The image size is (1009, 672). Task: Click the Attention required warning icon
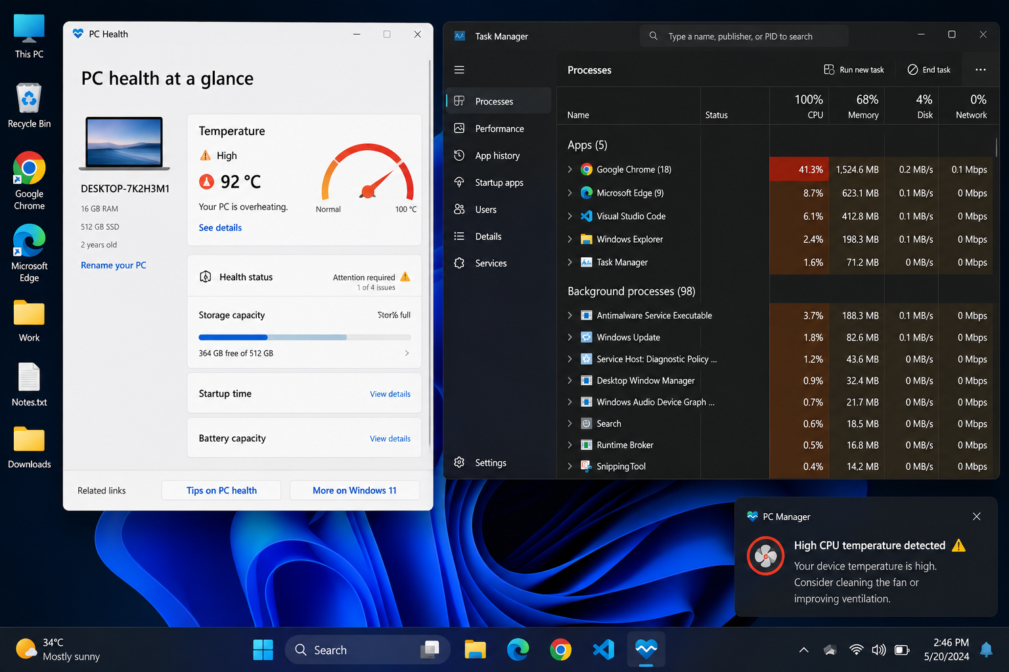(x=405, y=276)
